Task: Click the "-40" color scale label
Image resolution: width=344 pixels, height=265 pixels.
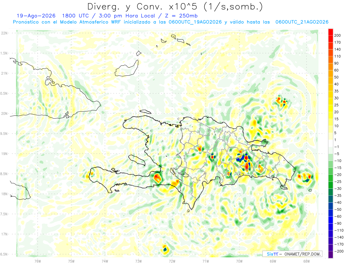Action: [x=338, y=202]
